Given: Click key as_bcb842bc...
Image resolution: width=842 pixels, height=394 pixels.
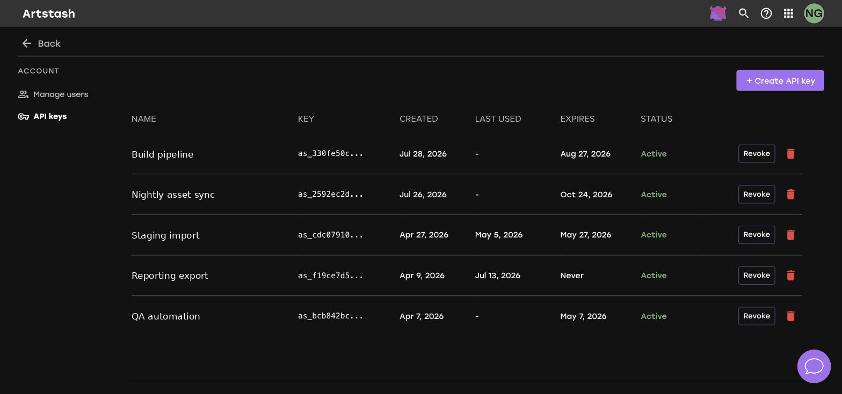Looking at the screenshot, I should [331, 316].
